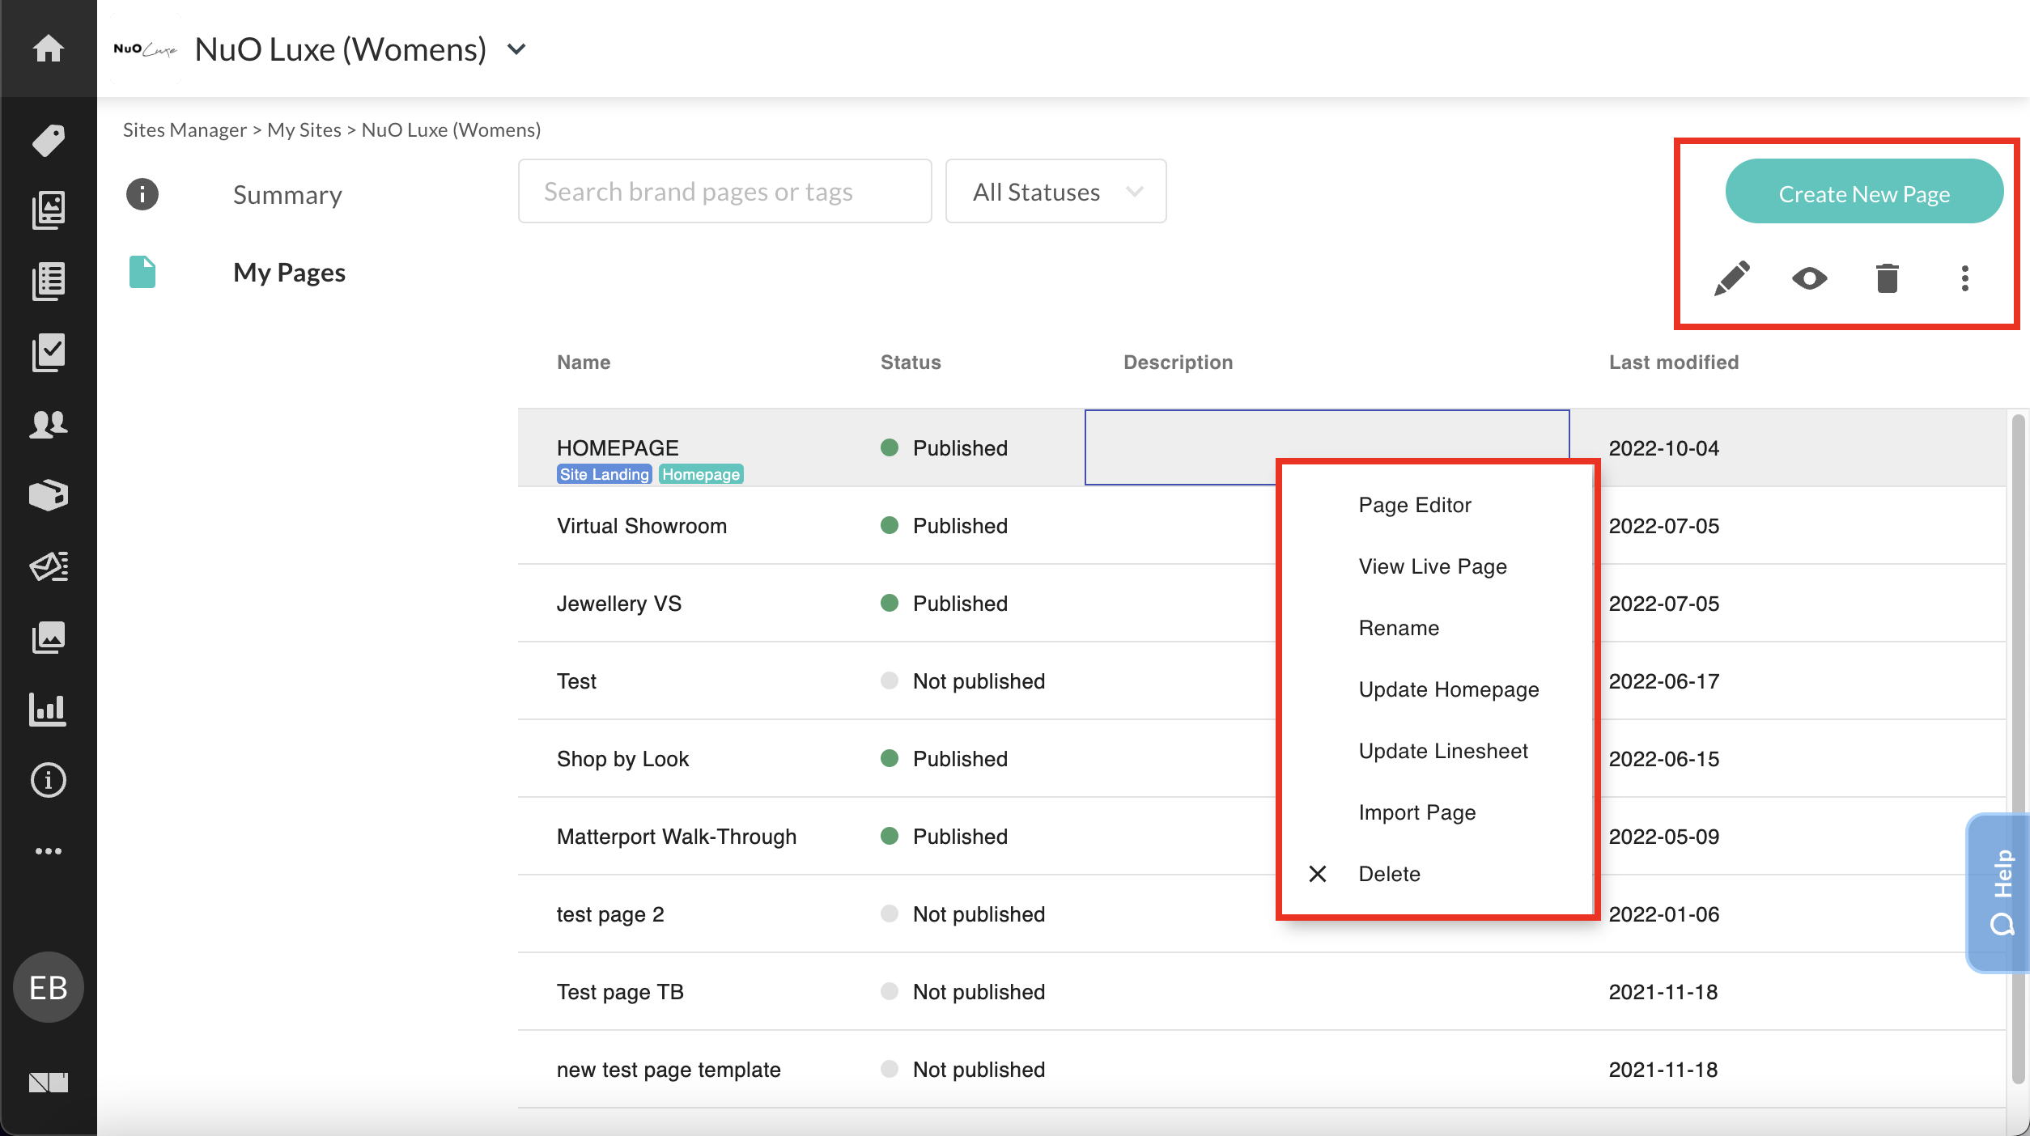This screenshot has width=2030, height=1136.
Task: Click the Create New Page button
Action: tap(1864, 191)
